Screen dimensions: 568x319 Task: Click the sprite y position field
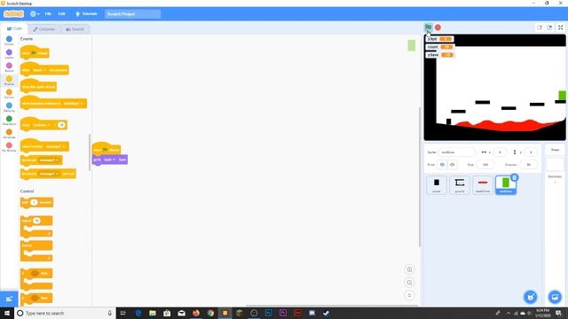coord(531,152)
